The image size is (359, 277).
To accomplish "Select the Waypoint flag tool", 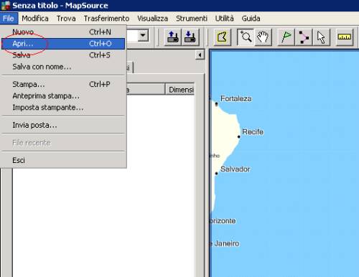I will tap(286, 37).
